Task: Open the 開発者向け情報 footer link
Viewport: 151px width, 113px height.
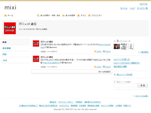Action: [93, 106]
